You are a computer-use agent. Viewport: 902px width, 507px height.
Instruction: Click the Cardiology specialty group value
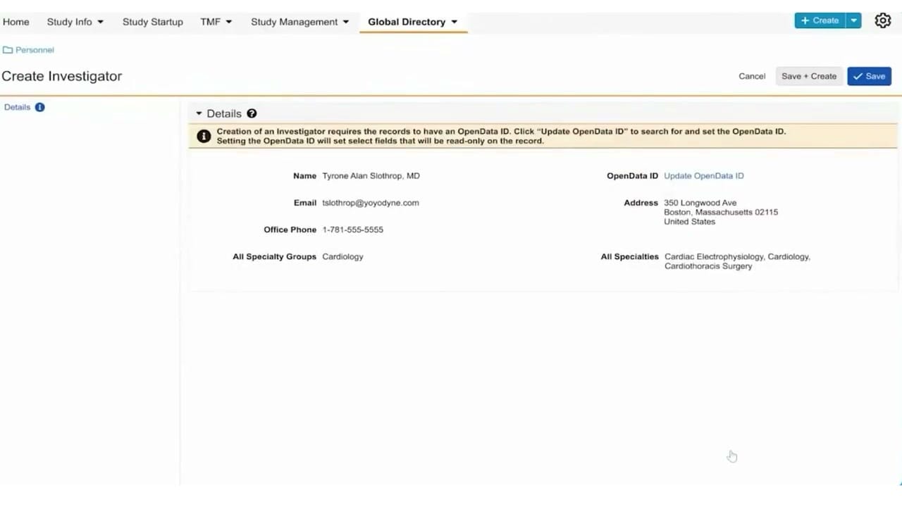click(342, 256)
